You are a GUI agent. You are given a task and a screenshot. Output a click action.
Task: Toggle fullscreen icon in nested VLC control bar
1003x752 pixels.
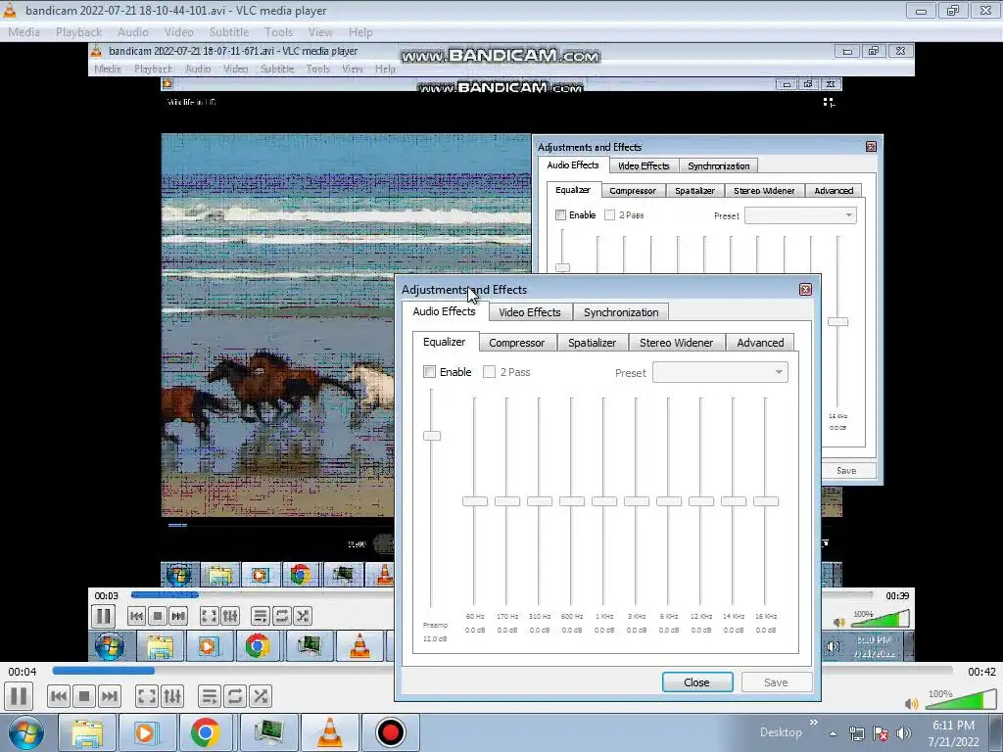click(210, 616)
